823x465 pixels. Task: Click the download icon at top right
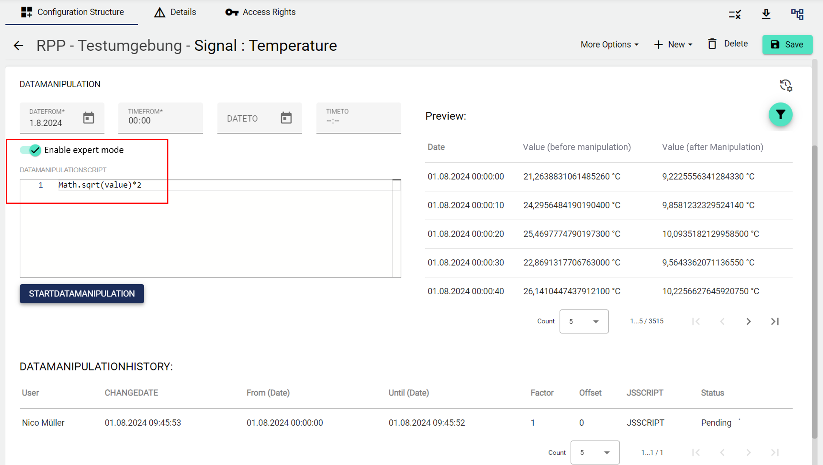pos(766,14)
